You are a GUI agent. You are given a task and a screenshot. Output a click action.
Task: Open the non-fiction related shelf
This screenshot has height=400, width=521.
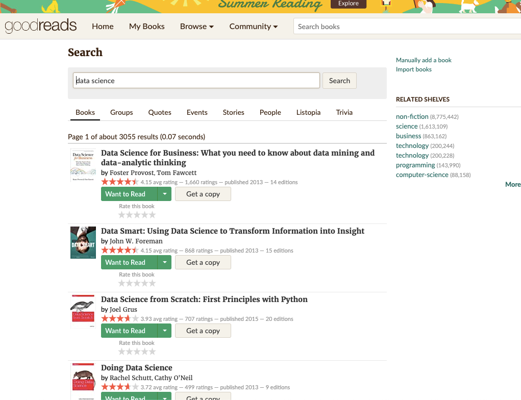tap(412, 117)
